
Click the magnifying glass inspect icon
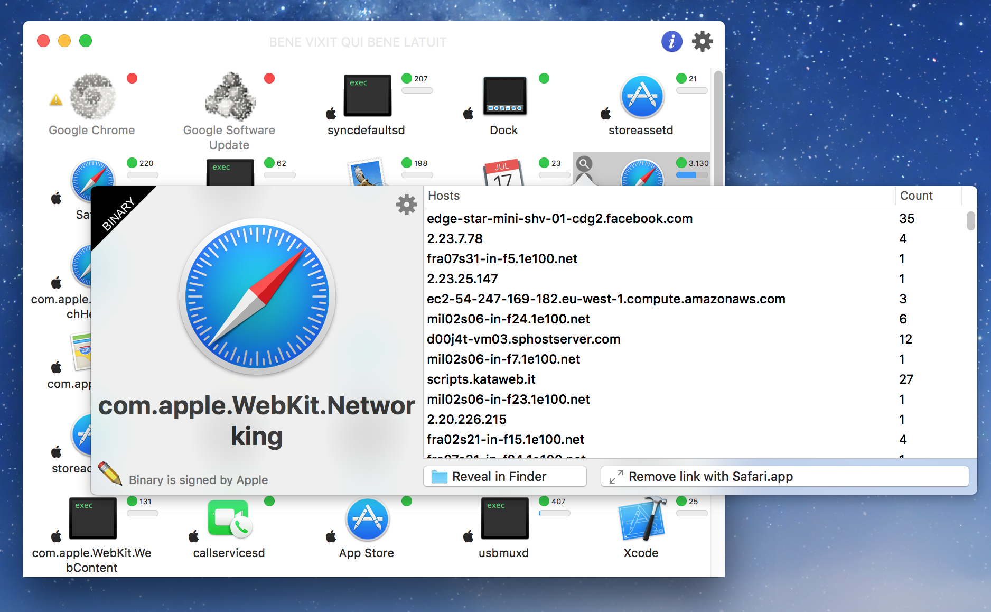(584, 163)
